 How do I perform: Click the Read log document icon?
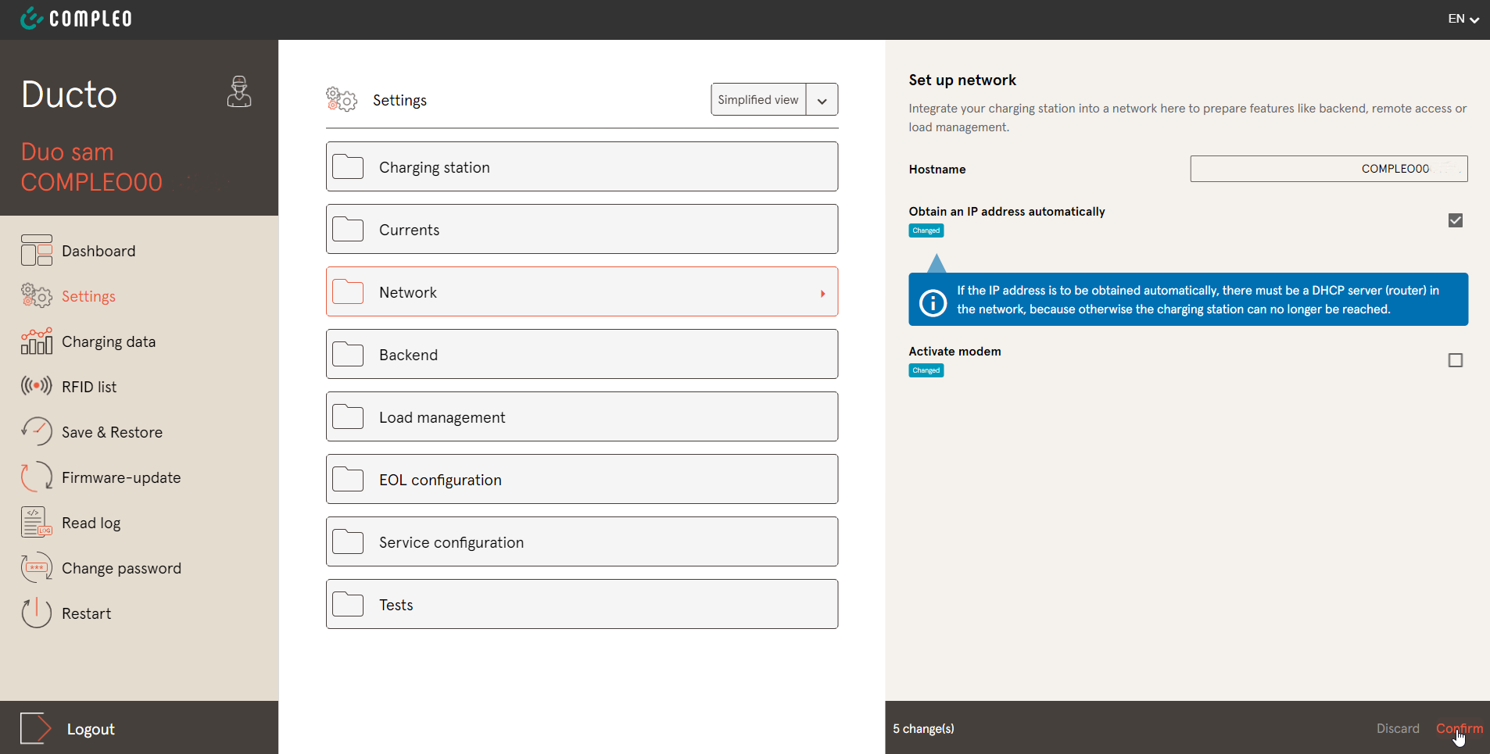[x=37, y=522]
